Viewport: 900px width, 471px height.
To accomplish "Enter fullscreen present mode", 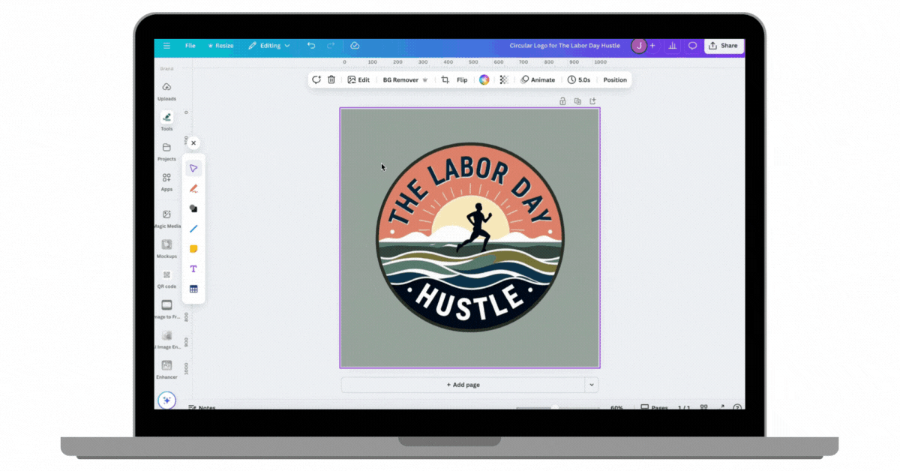I will [721, 407].
